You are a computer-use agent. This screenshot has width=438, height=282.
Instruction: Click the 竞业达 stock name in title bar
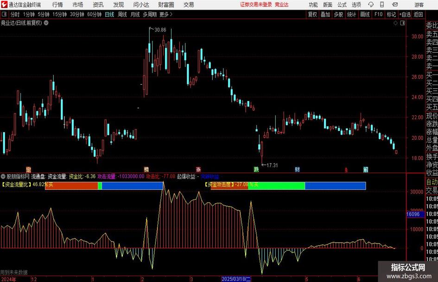pos(281,5)
